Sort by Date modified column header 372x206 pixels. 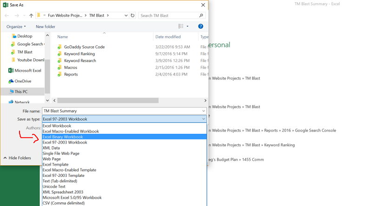click(x=168, y=37)
